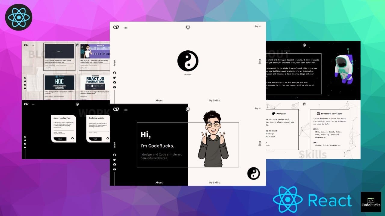This screenshot has height=216, width=385.
Task: Click the React logo in the top-left corner
Action: 19,17
